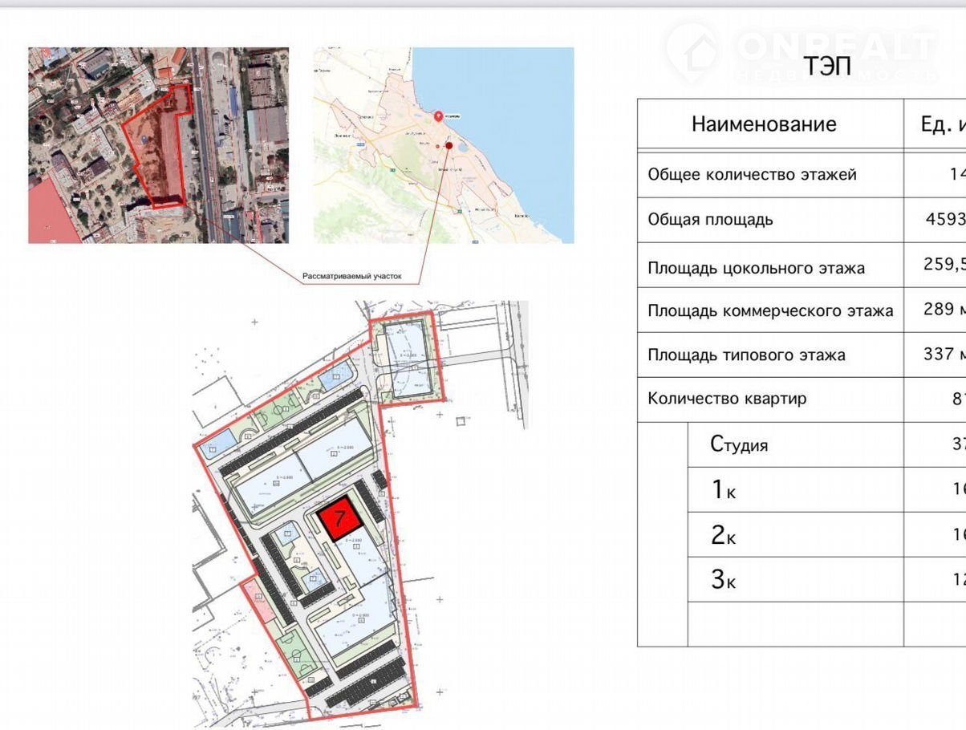Click the '2к' apartment type cell
The height and width of the screenshot is (730, 966).
(x=723, y=535)
